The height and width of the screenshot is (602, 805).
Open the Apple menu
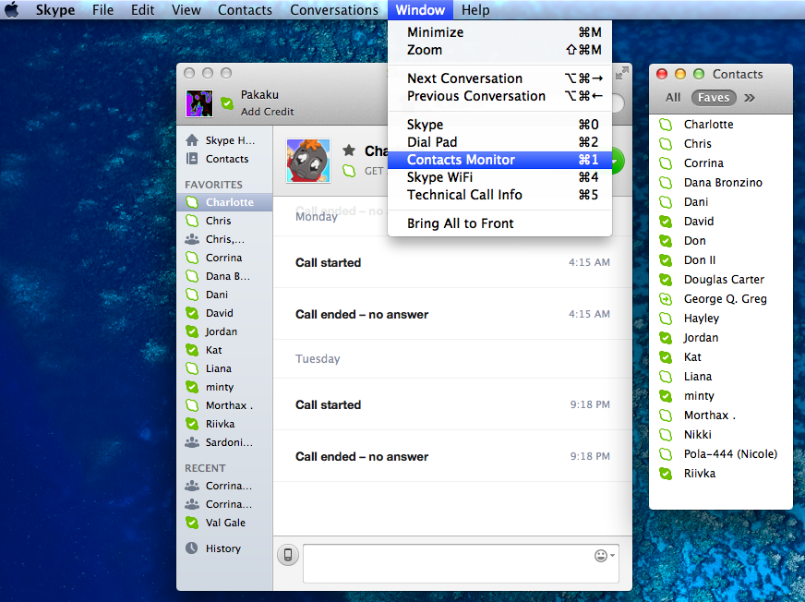tap(12, 10)
